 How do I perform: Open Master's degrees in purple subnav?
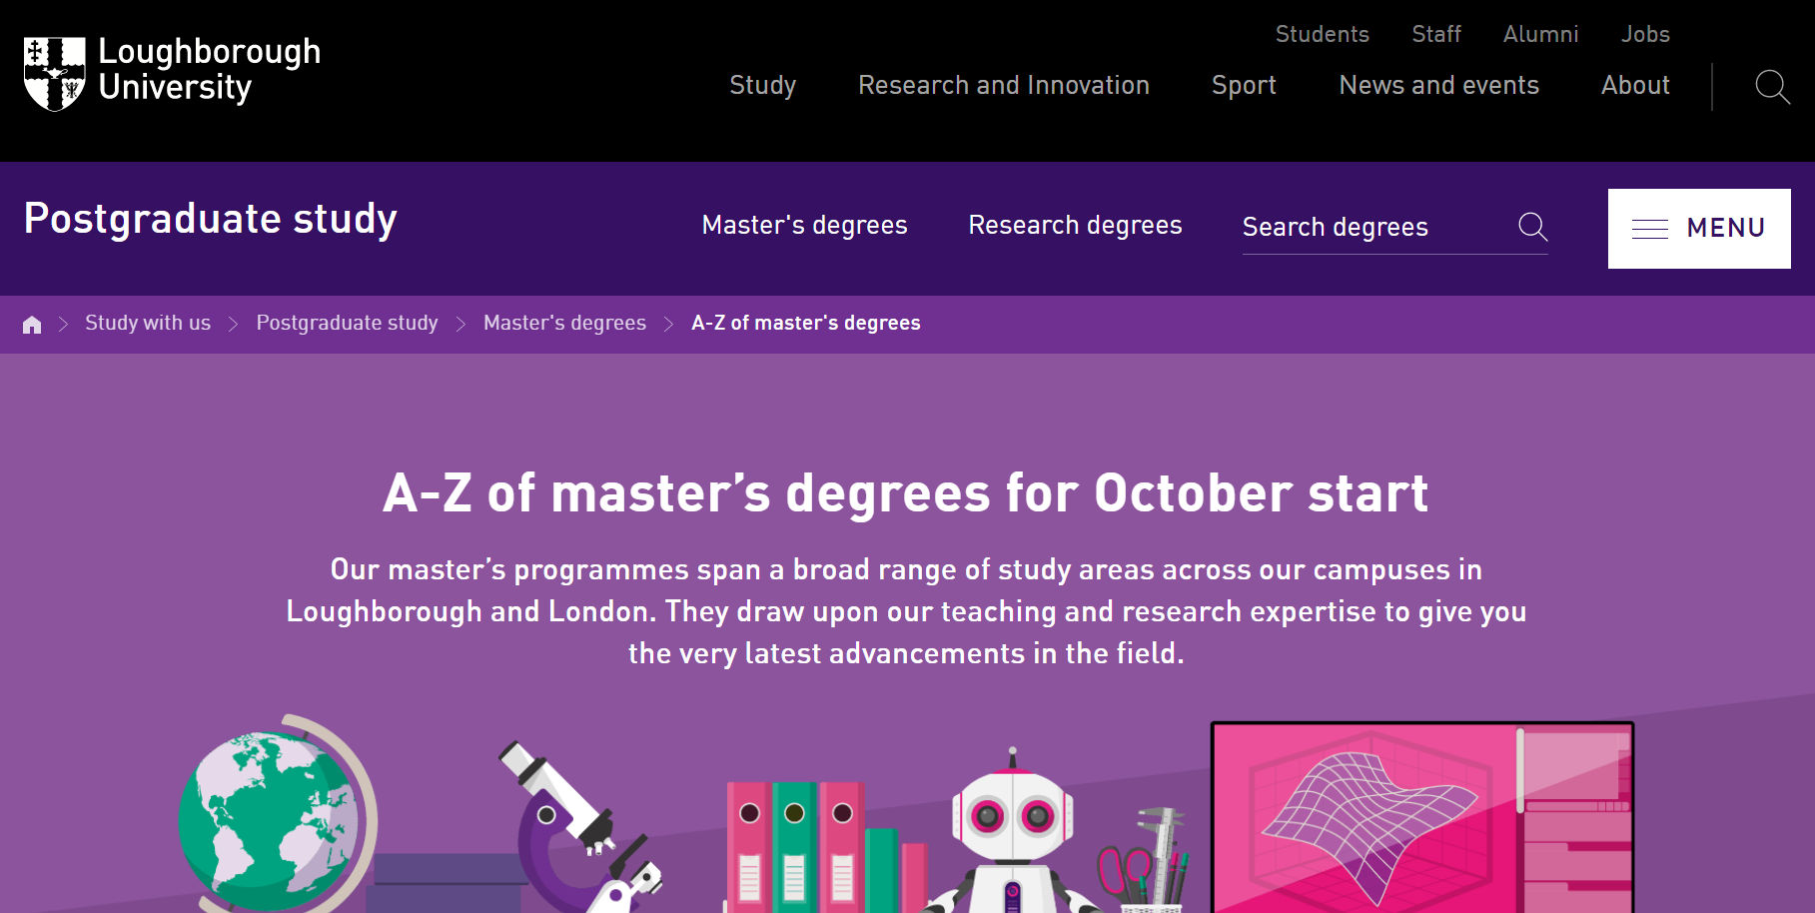click(804, 226)
